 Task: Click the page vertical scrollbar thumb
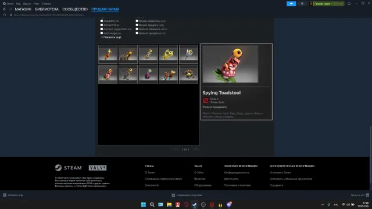[x=371, y=154]
